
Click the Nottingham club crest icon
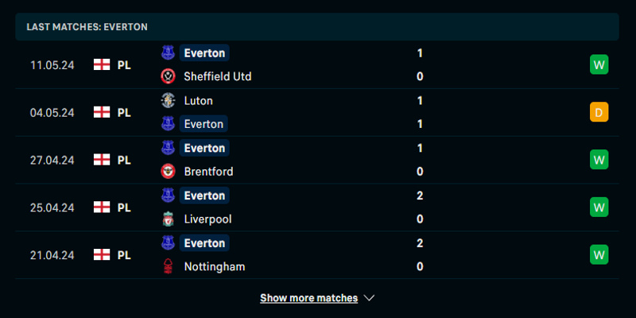168,266
